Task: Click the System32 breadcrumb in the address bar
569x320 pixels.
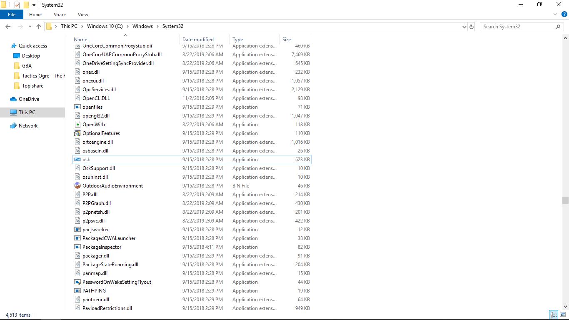Action: (173, 26)
